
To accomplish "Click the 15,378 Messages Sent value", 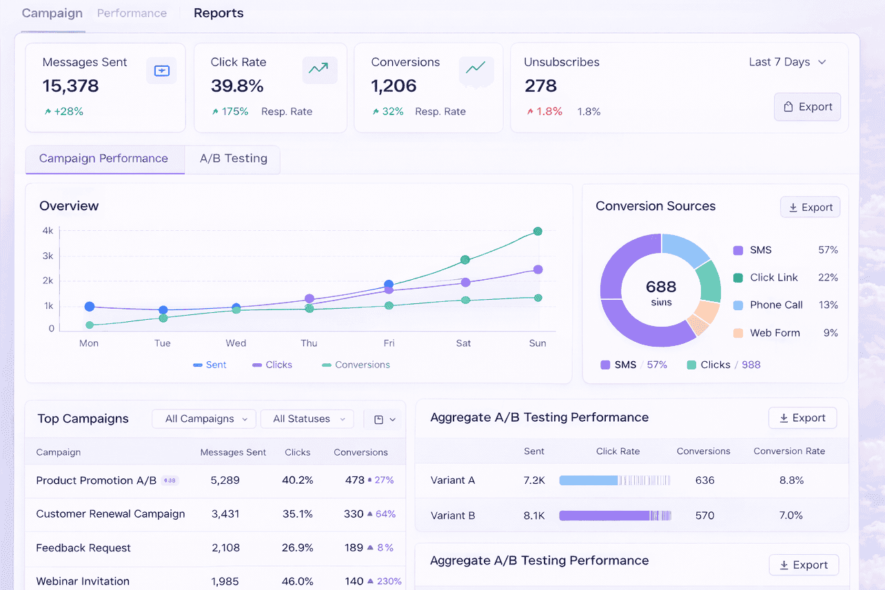I will point(70,86).
